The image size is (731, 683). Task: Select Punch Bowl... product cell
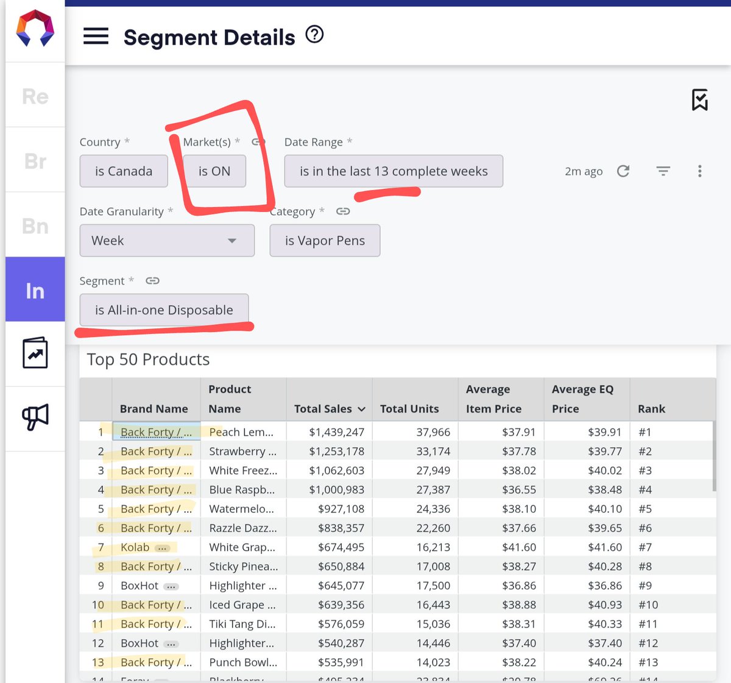click(243, 662)
